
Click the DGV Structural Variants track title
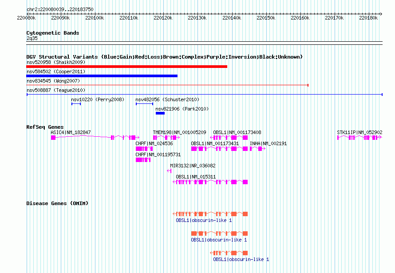(x=165, y=57)
